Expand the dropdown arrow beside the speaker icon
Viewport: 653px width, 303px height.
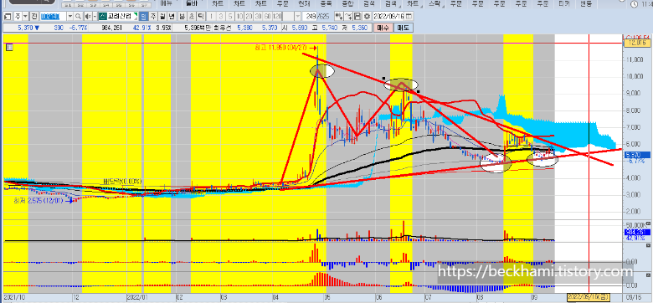click(95, 17)
